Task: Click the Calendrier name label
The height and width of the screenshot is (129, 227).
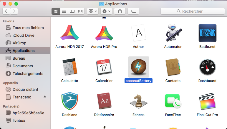Action: [104, 81]
